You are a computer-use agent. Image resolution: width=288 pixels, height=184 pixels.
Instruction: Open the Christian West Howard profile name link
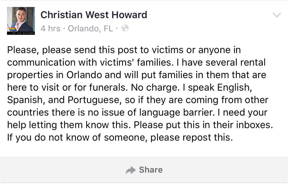94,15
